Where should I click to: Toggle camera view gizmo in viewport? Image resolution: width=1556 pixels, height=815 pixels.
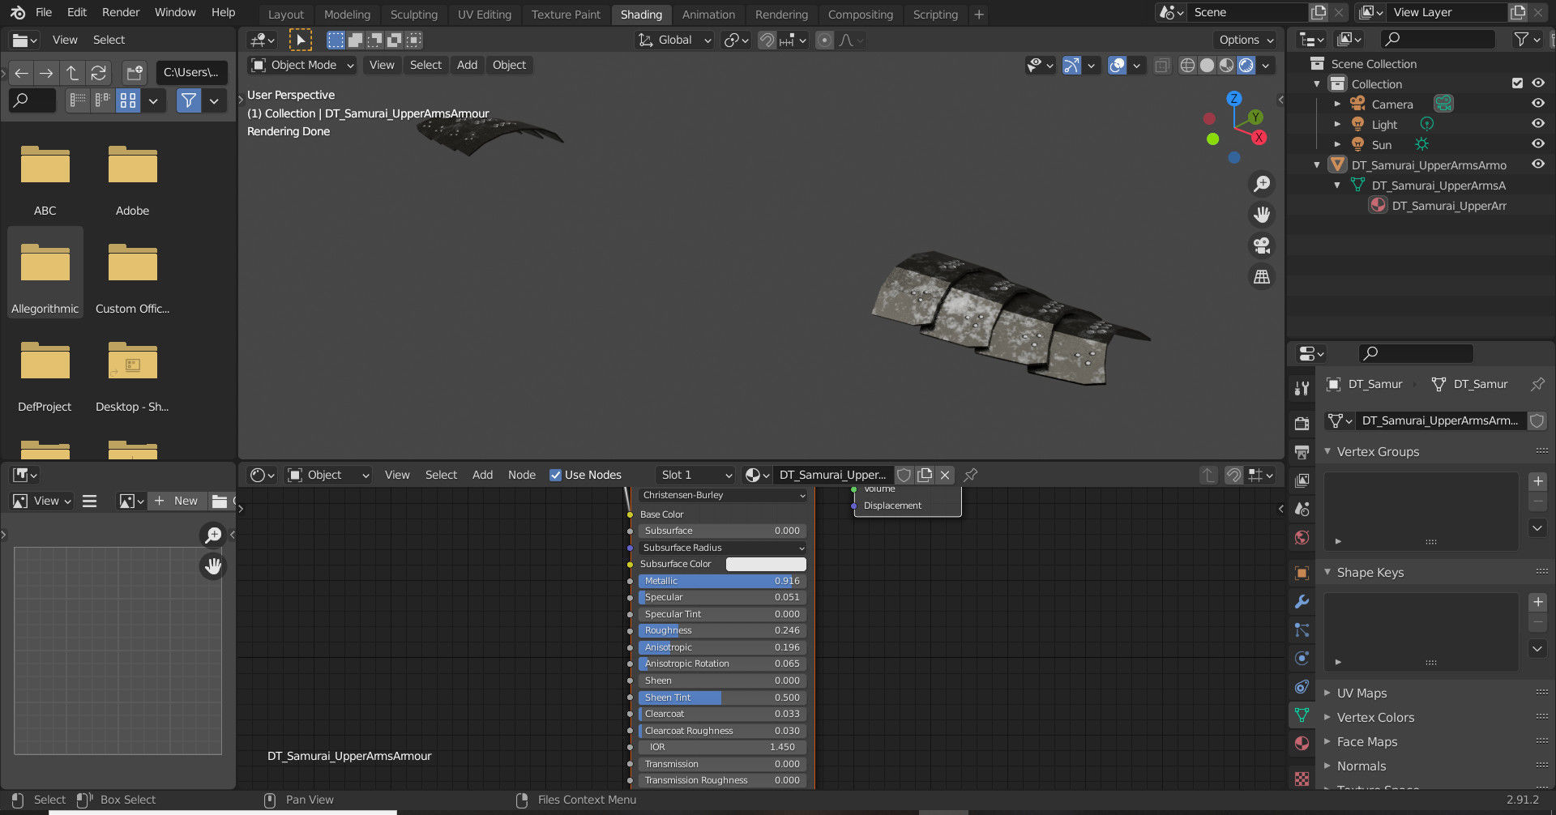[x=1262, y=245]
